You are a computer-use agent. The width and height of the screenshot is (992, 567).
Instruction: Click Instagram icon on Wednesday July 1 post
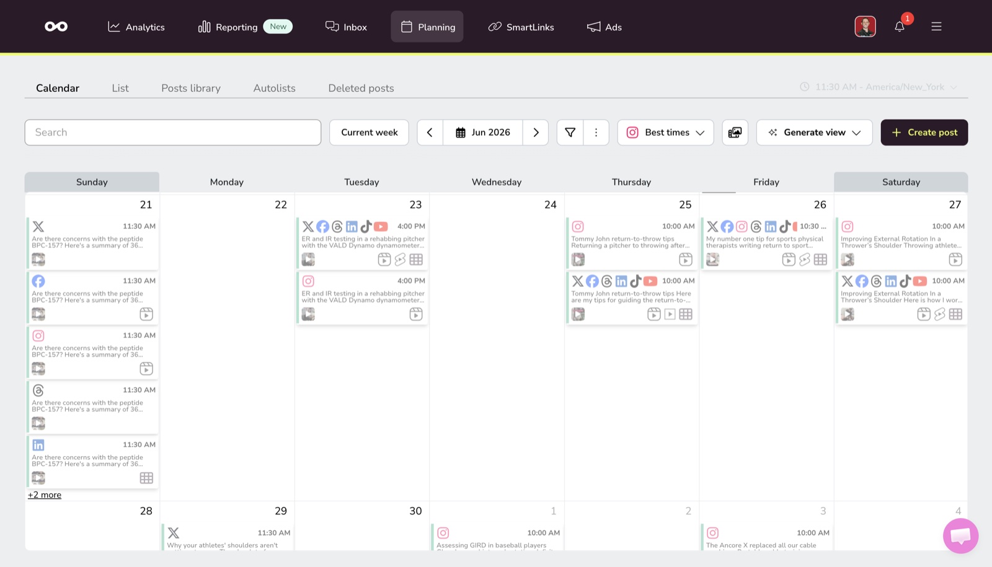(443, 533)
